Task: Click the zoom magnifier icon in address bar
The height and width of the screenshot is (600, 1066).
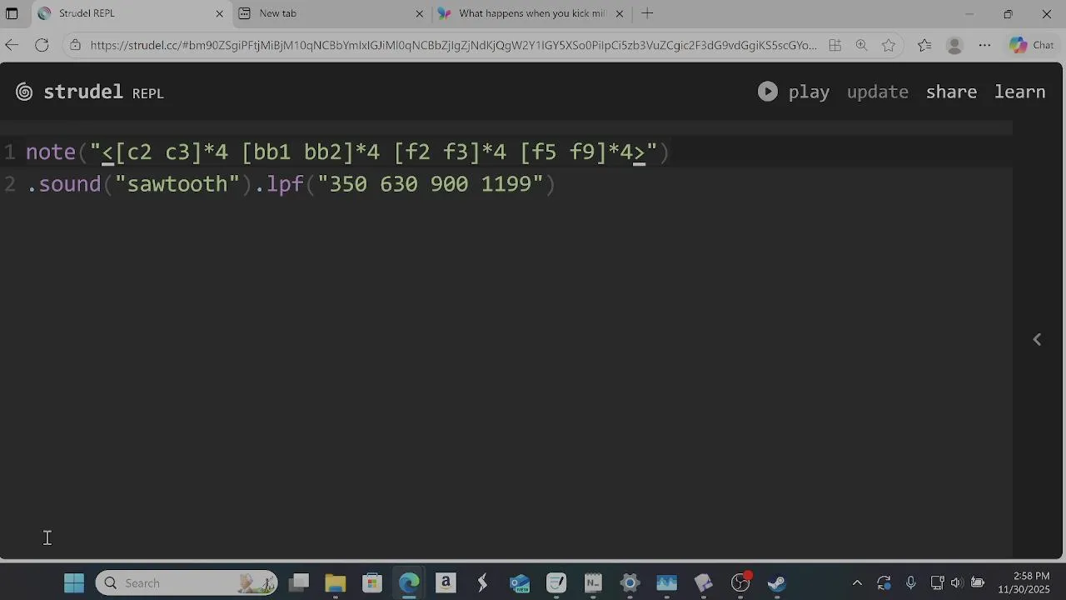Action: (861, 46)
